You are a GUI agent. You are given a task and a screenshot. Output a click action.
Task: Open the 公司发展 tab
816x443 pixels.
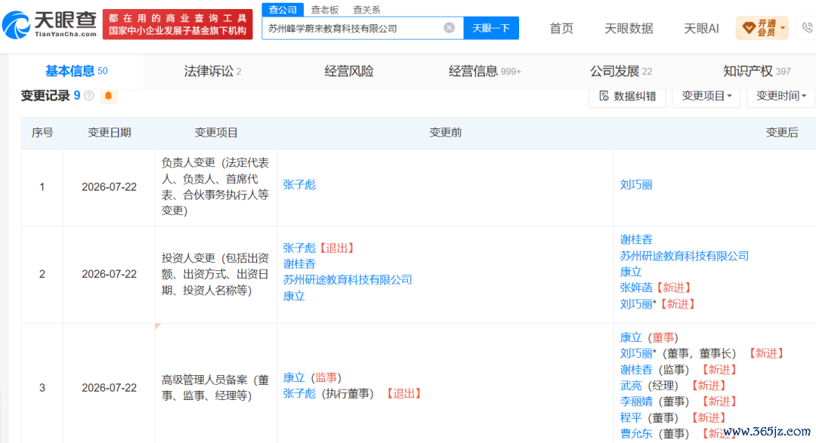click(620, 71)
